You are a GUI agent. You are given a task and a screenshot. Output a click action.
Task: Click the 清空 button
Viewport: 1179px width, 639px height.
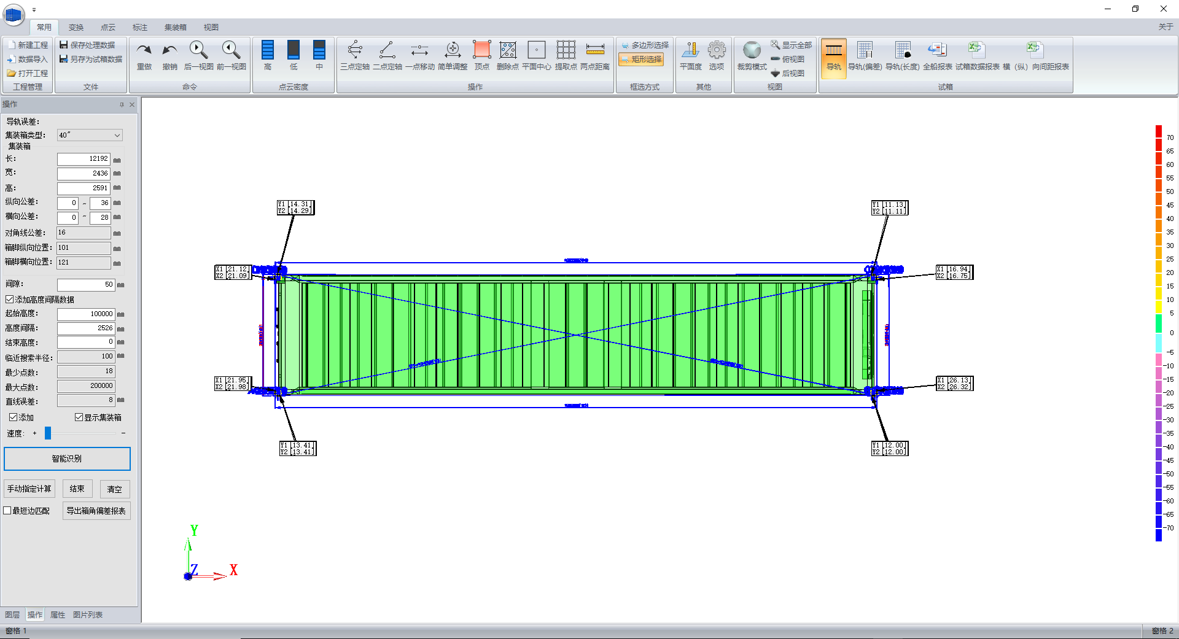pos(115,489)
